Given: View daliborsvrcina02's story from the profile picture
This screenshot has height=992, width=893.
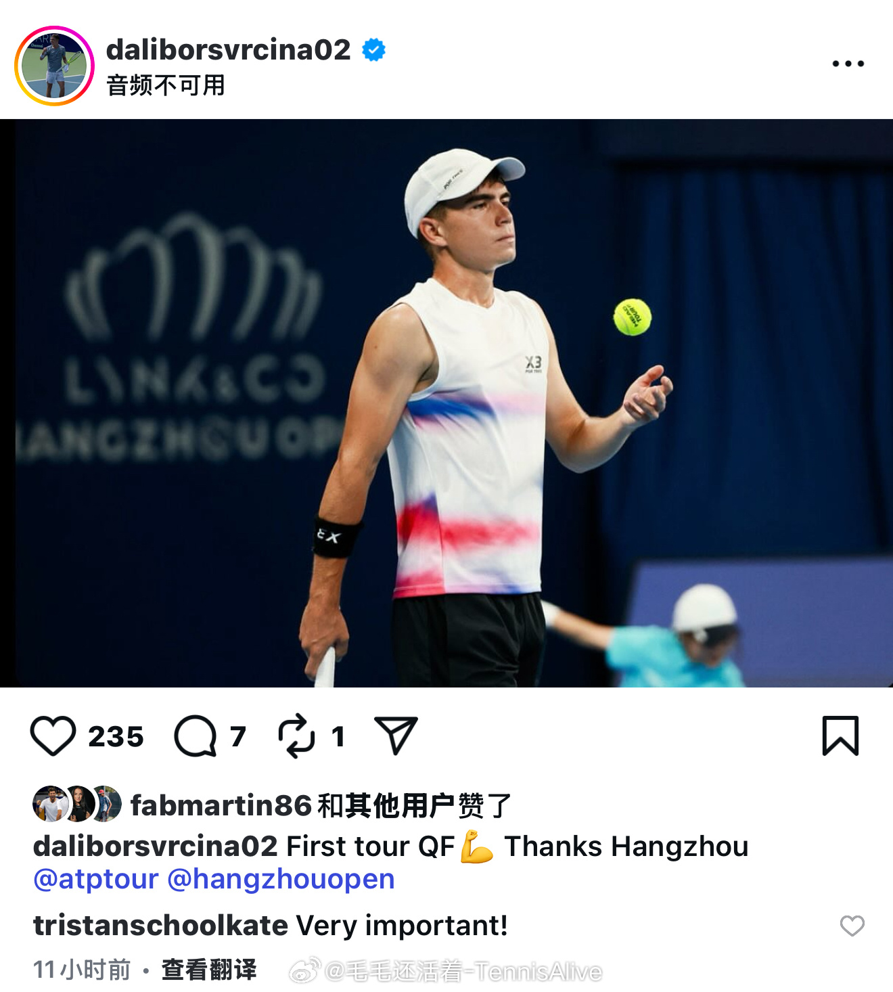Looking at the screenshot, I should click(x=54, y=66).
